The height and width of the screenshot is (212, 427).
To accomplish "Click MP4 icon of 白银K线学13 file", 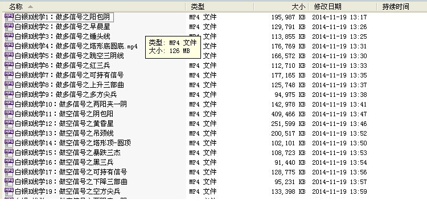I will pos(9,133).
